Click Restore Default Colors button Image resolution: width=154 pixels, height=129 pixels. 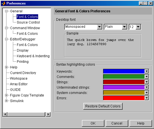(x=103, y=106)
